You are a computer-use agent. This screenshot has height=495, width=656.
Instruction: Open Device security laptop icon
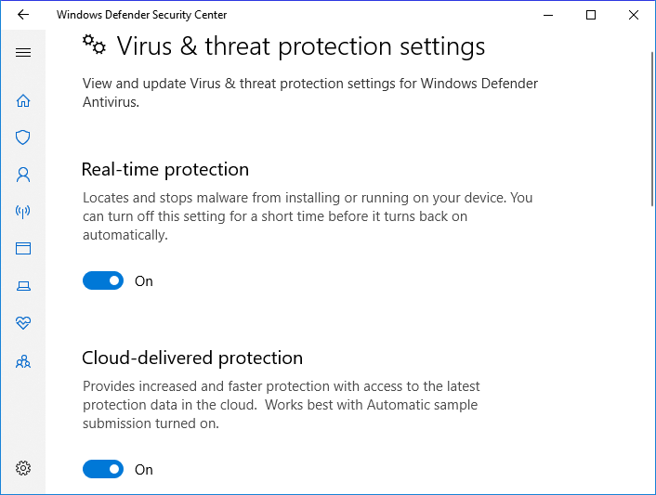tap(23, 286)
